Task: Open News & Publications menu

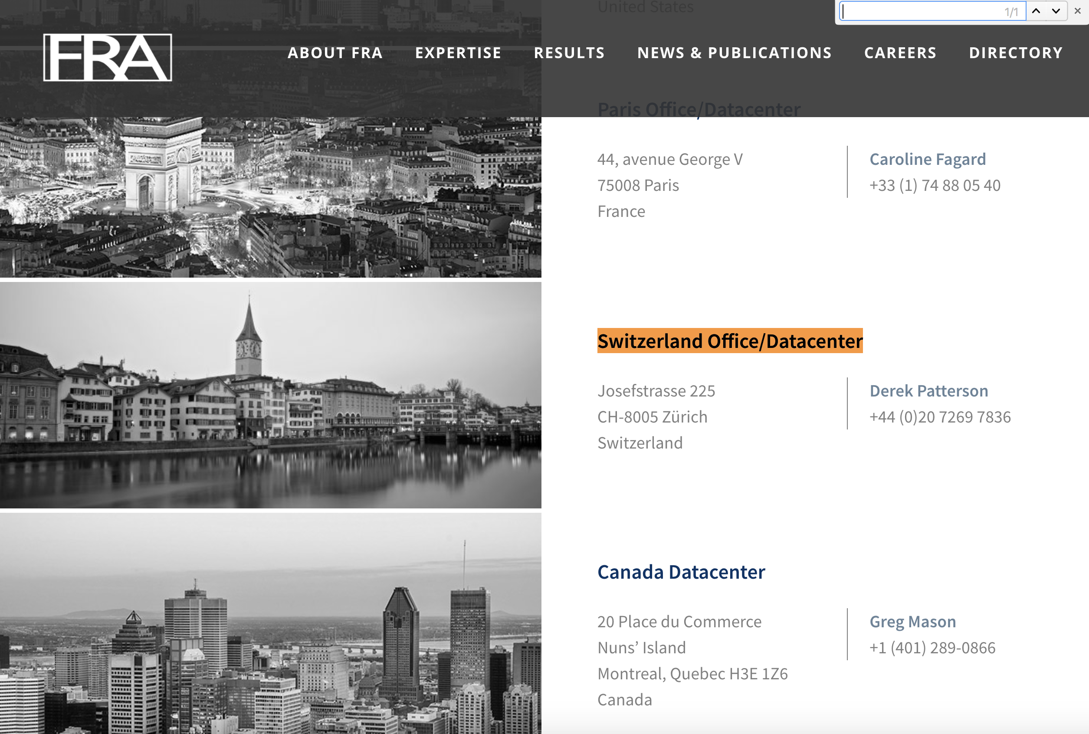Action: pos(734,53)
